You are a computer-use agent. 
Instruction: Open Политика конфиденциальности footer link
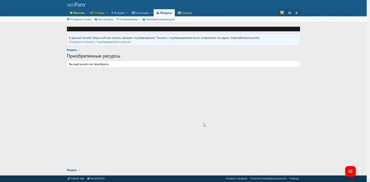(x=268, y=179)
